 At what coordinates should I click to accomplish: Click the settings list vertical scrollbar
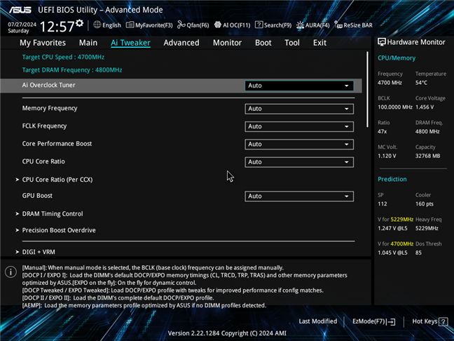(x=367, y=89)
